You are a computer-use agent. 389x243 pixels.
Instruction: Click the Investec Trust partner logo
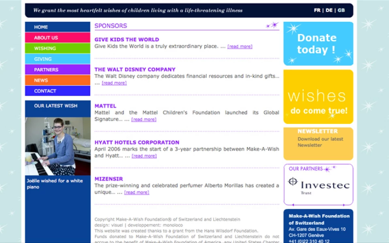click(x=319, y=186)
